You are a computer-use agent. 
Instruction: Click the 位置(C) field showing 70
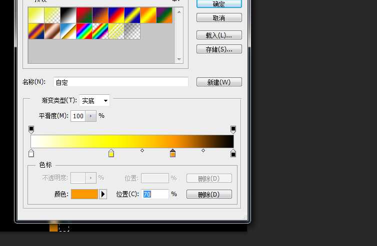155,194
